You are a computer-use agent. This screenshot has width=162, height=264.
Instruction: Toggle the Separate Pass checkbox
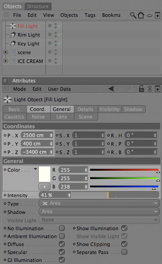point(124,252)
